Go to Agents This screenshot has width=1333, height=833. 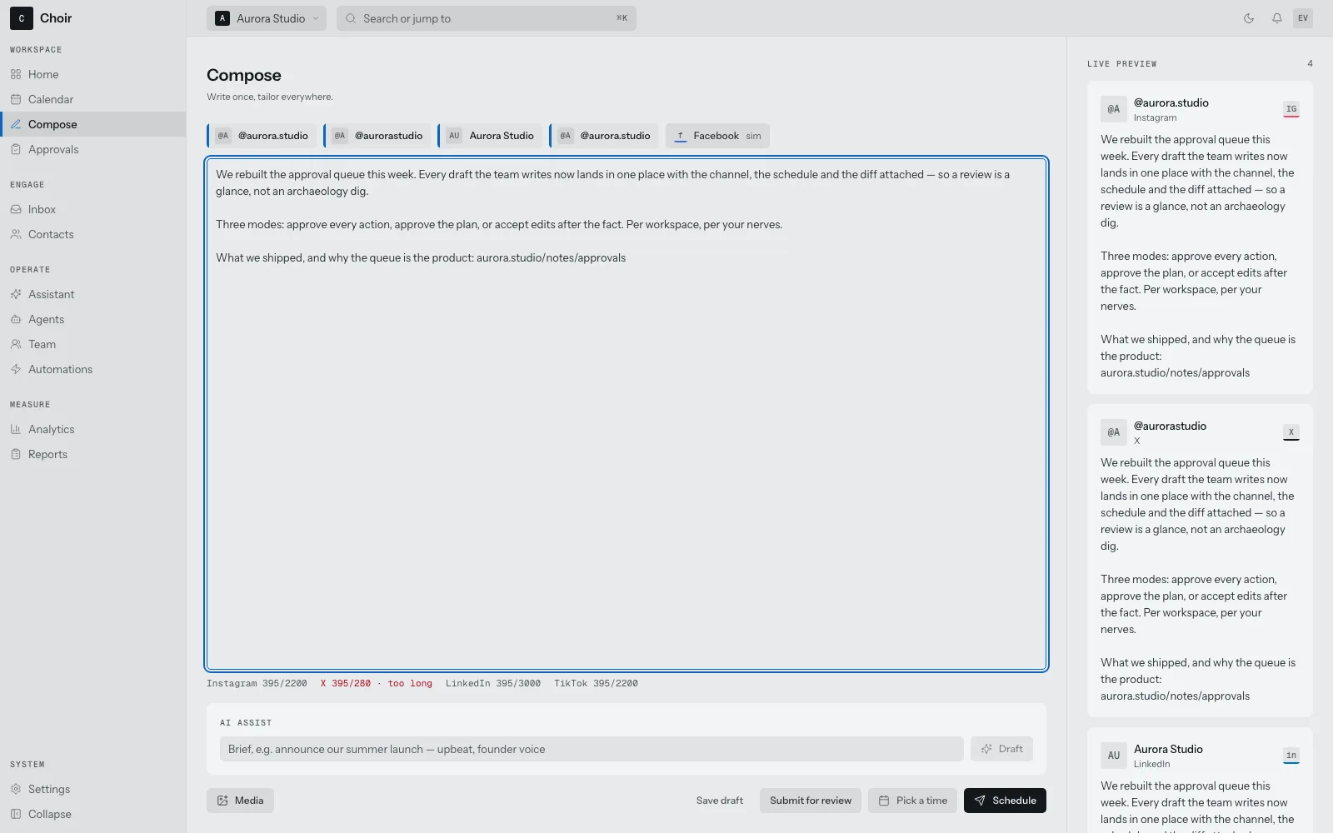92,319
